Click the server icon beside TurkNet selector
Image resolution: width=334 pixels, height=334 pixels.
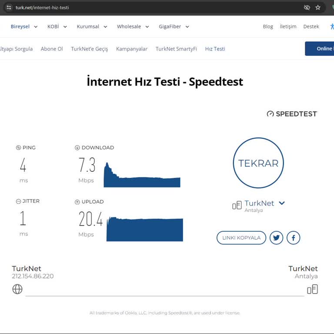[237, 205]
